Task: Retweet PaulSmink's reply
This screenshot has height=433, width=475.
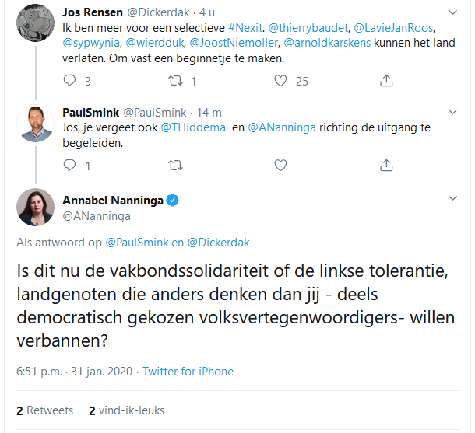Action: (x=176, y=165)
